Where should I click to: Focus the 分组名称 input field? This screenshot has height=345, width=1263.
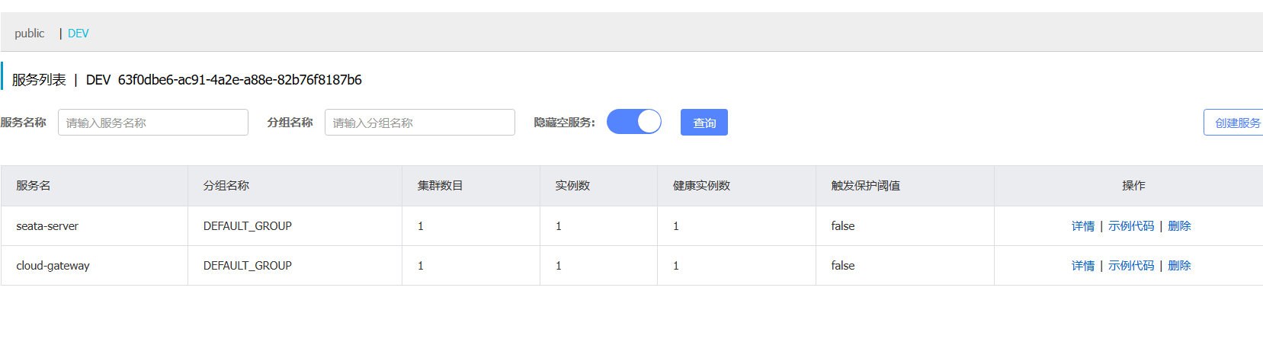[x=420, y=123]
